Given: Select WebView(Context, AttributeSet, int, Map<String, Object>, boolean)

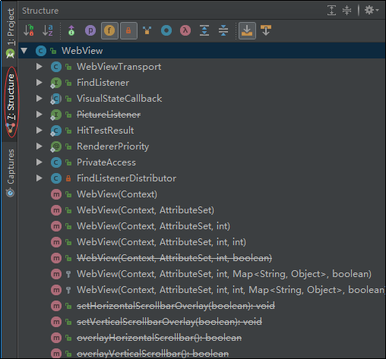Looking at the screenshot, I should (224, 274).
